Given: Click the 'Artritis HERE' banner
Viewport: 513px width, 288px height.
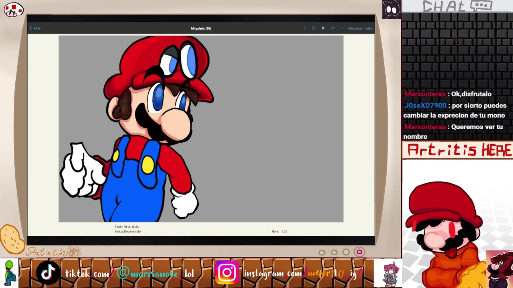Looking at the screenshot, I should pos(457,150).
